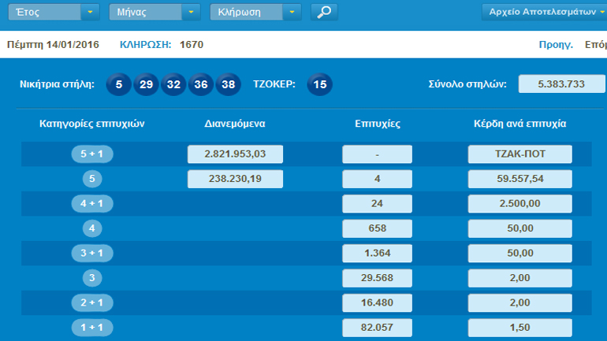This screenshot has height=341, width=607.
Task: Click winning number ball 36
Action: coord(201,83)
